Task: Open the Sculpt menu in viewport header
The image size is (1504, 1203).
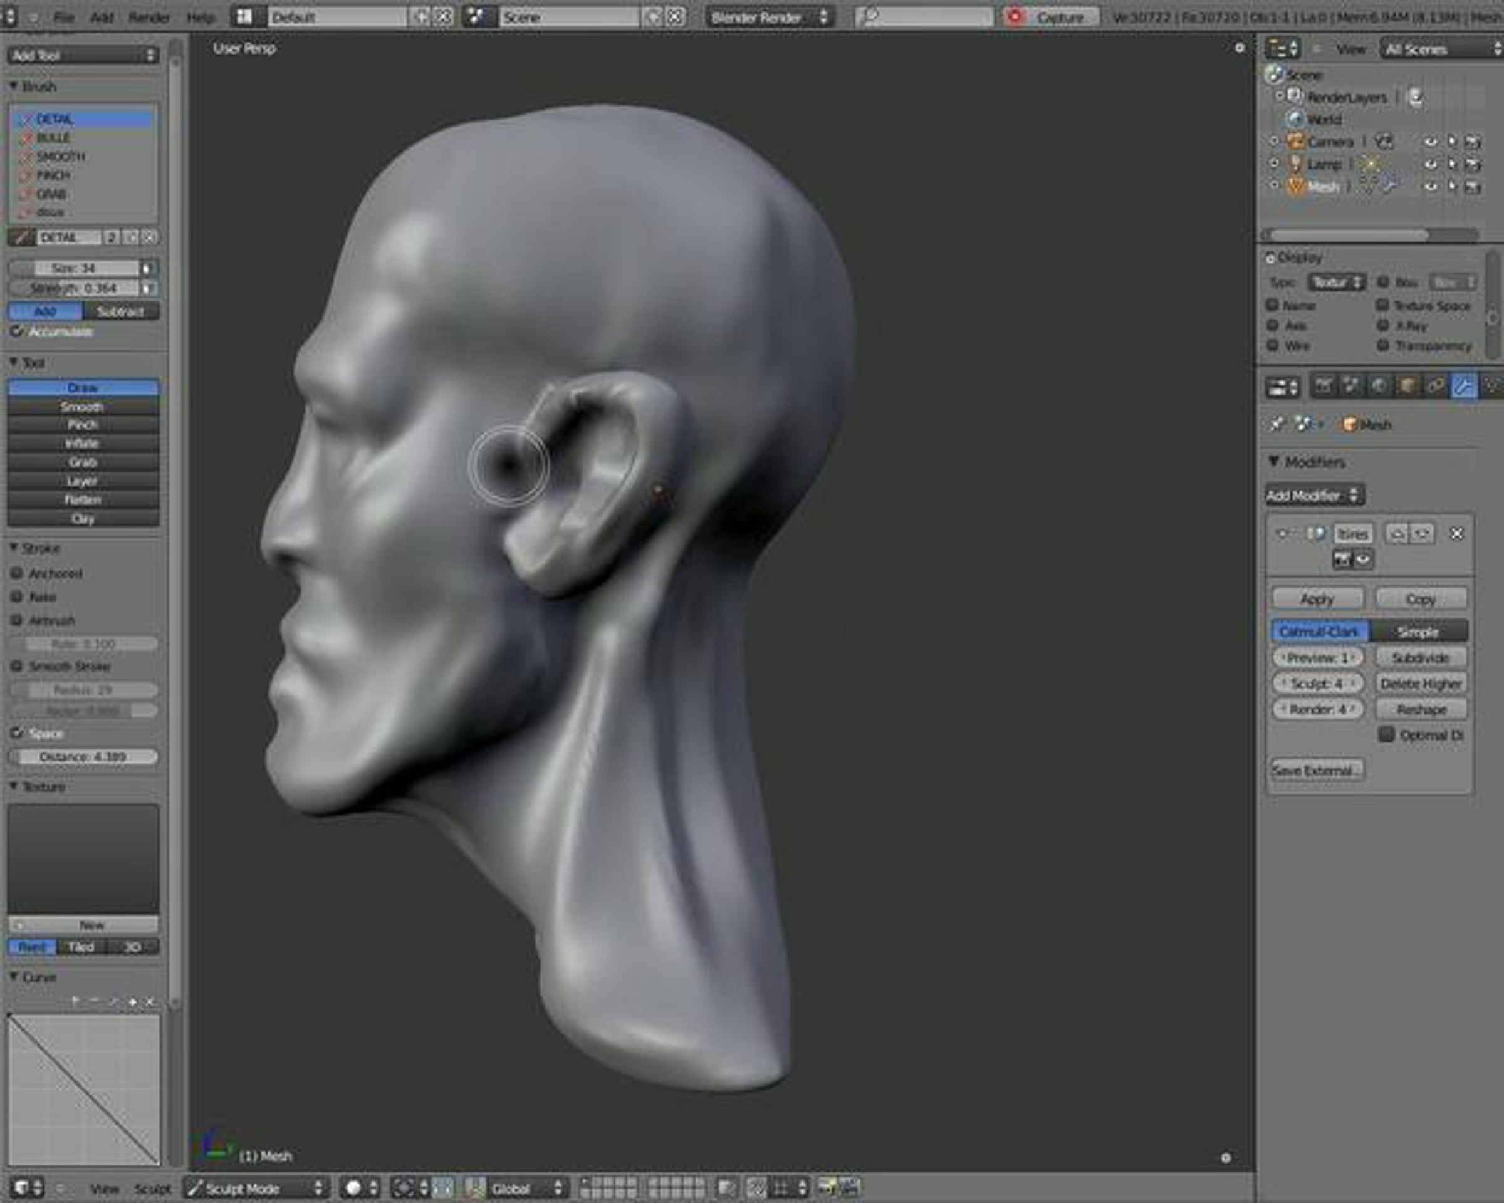Action: (x=152, y=1189)
